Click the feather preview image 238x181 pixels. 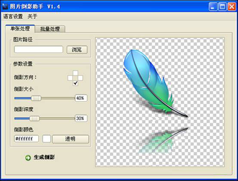pyautogui.click(x=160, y=102)
